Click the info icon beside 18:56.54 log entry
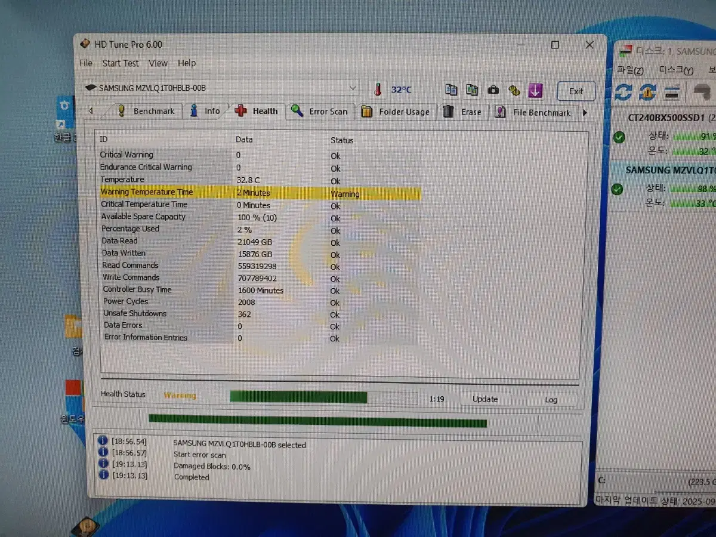 (103, 441)
